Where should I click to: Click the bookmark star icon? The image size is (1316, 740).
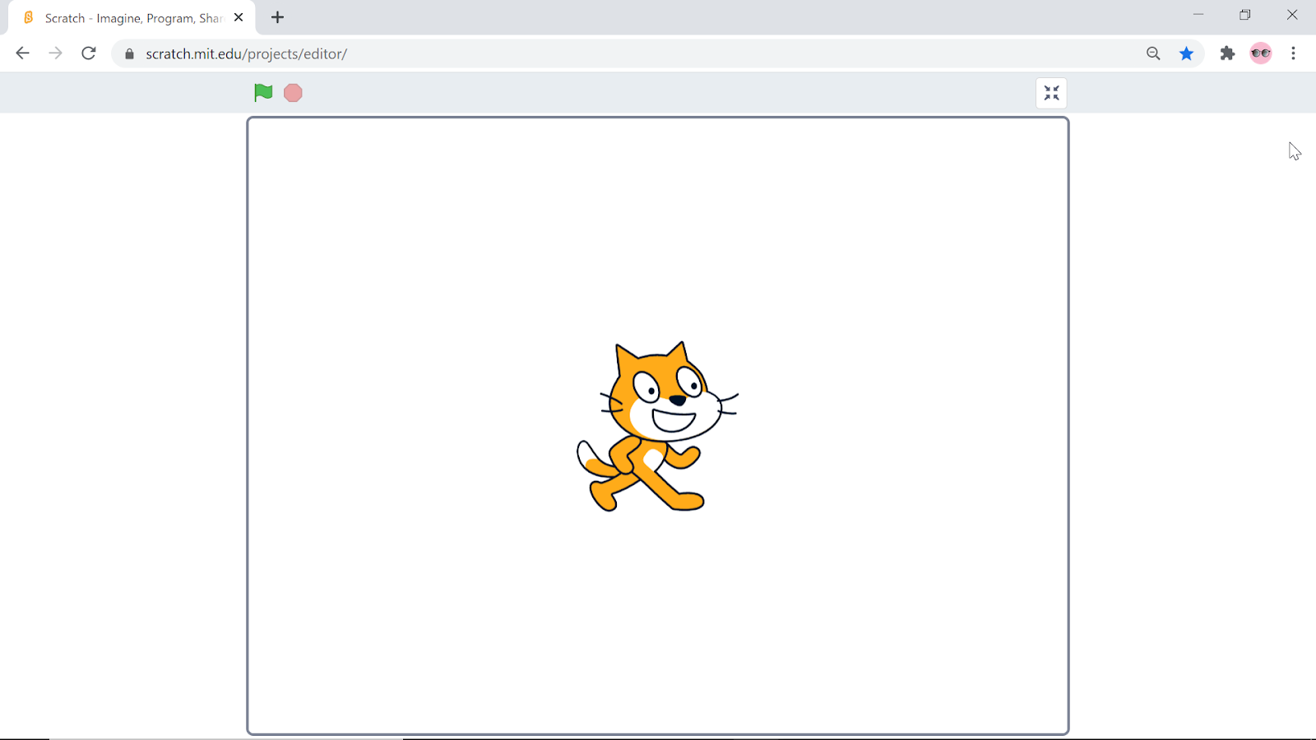pos(1186,53)
